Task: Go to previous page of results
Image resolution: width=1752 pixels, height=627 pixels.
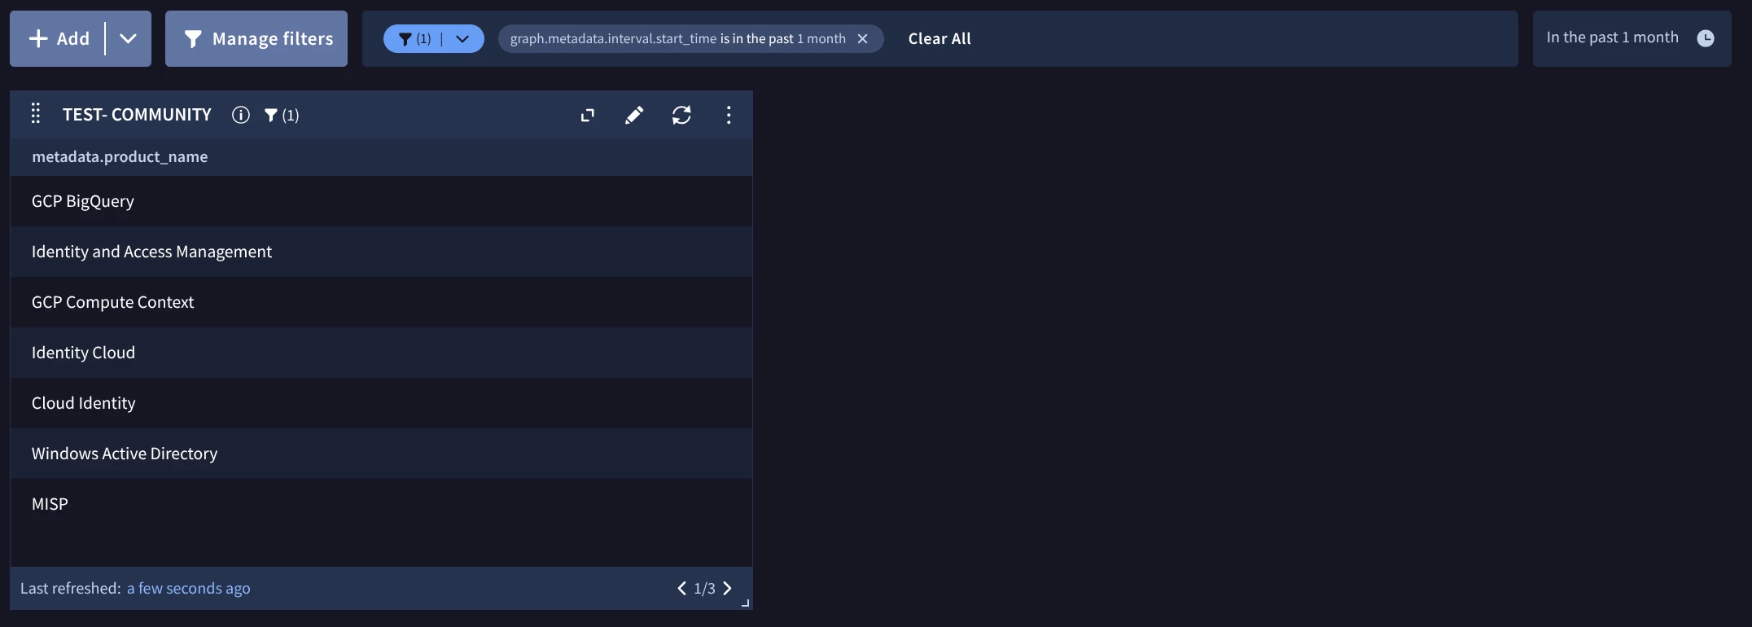Action: pyautogui.click(x=681, y=588)
